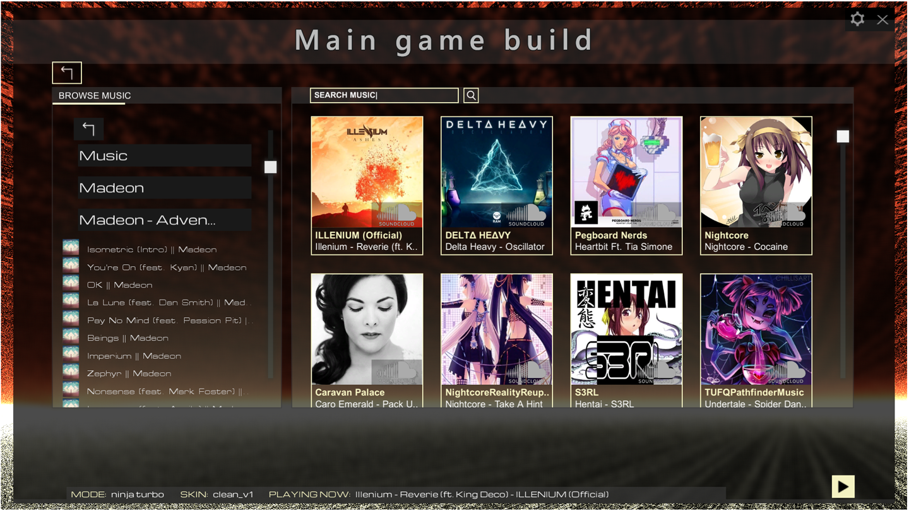Open the Madeon folder
This screenshot has width=909, height=511.
pos(165,187)
